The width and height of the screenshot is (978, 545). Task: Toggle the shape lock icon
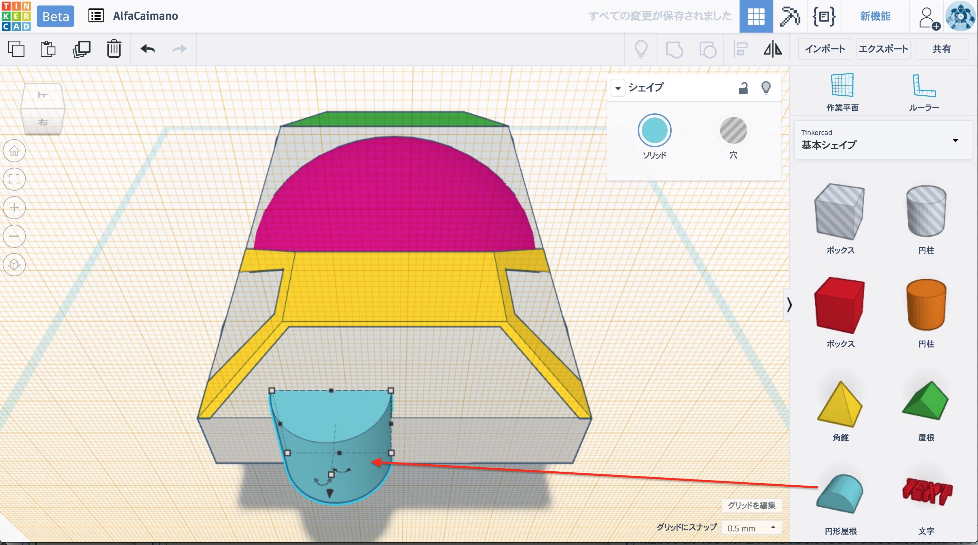tap(743, 88)
